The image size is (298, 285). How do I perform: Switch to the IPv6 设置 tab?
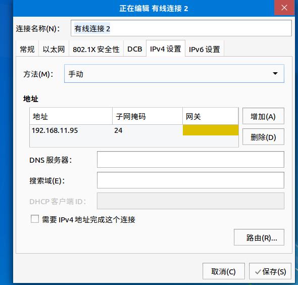[x=205, y=49]
